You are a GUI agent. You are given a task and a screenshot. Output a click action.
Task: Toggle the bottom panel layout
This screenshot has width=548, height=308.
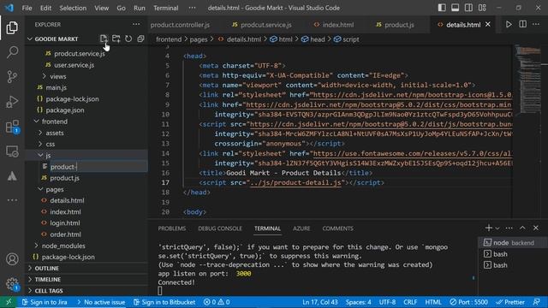point(455,8)
